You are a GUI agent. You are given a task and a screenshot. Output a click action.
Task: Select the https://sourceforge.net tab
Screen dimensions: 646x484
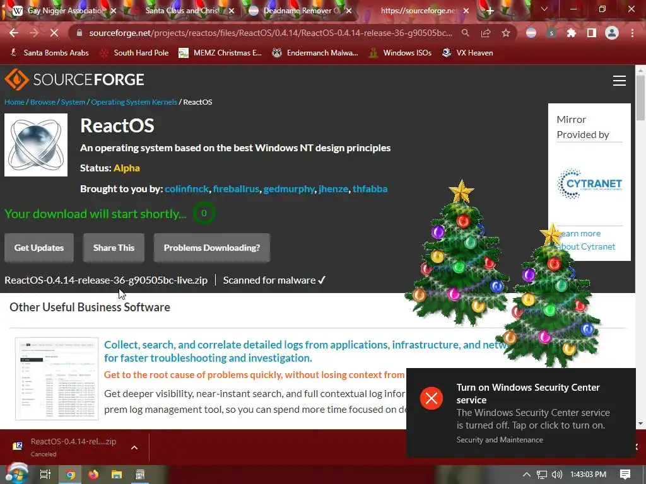418,11
